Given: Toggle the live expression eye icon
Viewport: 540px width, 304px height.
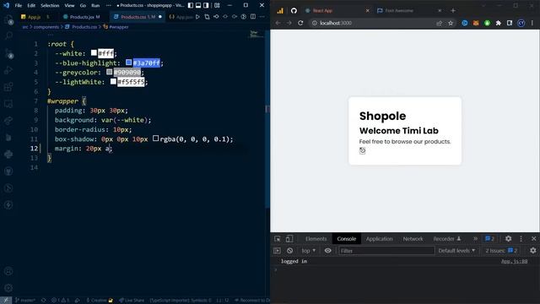Looking at the screenshot, I should coord(328,251).
